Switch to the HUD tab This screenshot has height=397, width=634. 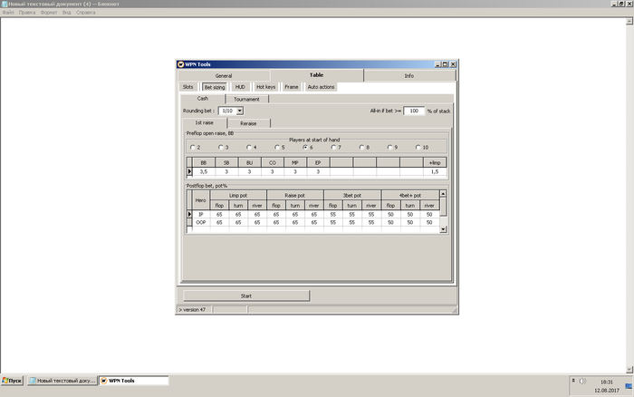[240, 87]
